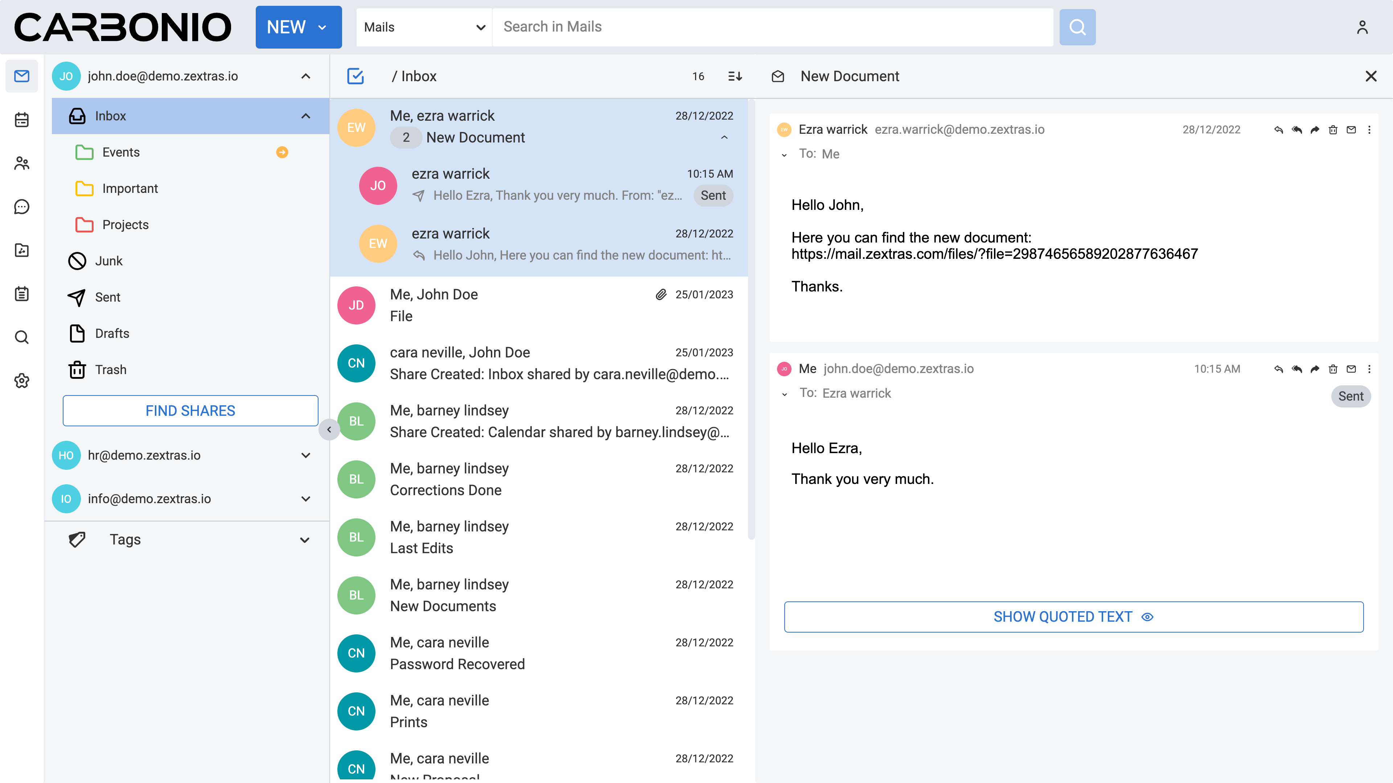The image size is (1393, 783).
Task: Expand the Tags section
Action: (304, 540)
